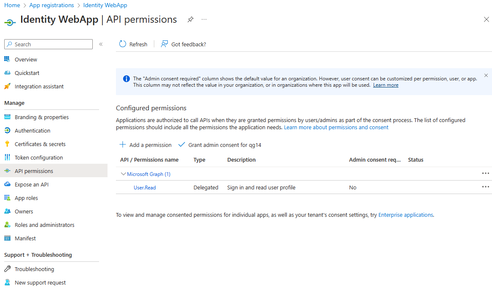492x290 pixels.
Task: Click the Admin consent req... column header
Action: coord(375,160)
